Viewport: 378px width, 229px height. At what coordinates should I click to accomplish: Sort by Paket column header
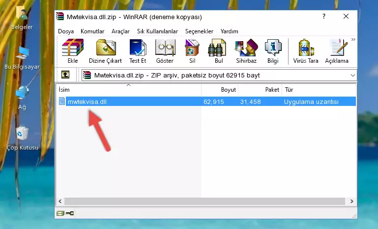[x=260, y=90]
